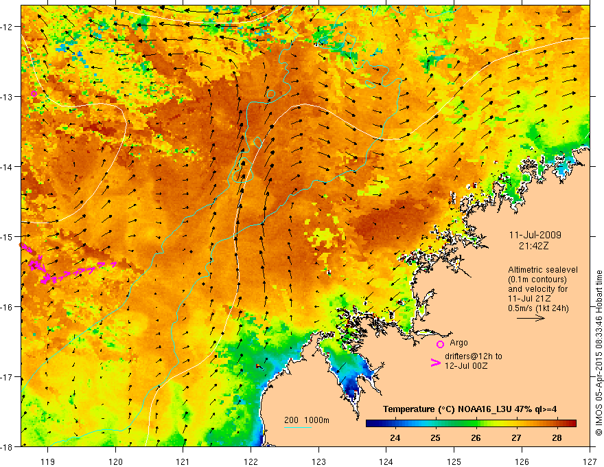Click the latitude axis label '-12'
This screenshot has height=467, width=604.
click(x=8, y=27)
